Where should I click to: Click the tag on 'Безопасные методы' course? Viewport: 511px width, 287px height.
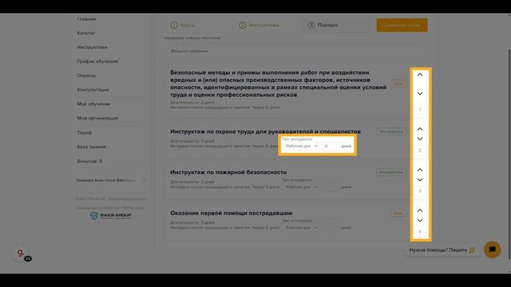coord(398,84)
